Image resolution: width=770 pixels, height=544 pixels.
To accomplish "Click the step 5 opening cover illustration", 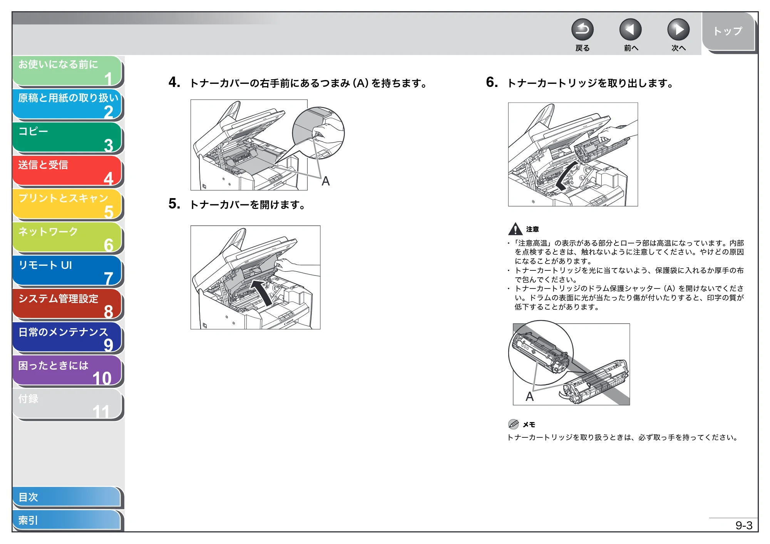I will click(255, 277).
